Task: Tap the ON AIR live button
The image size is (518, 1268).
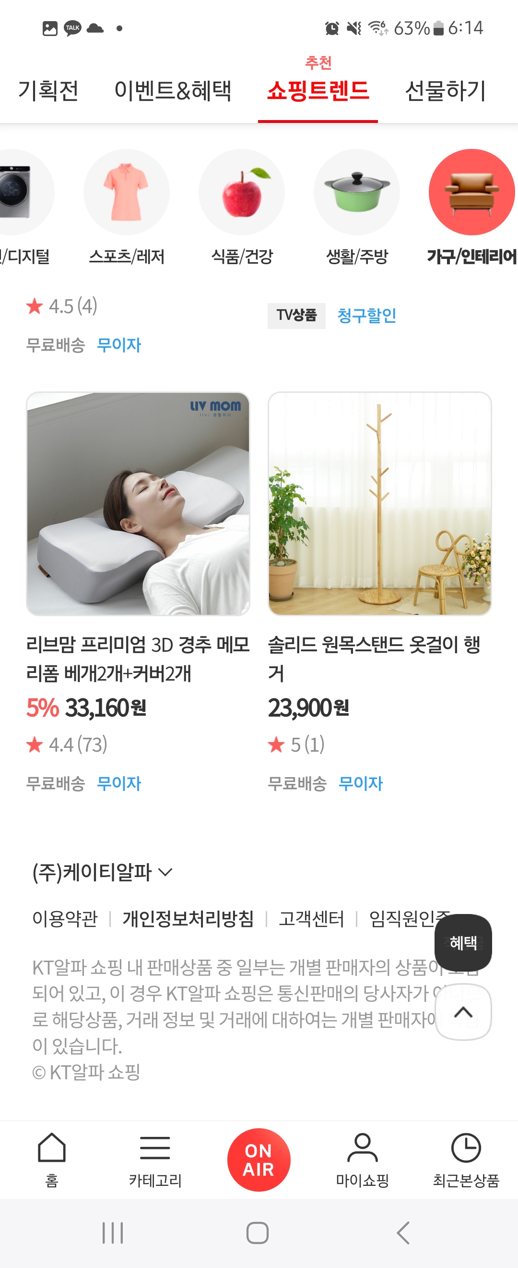Action: (259, 1159)
